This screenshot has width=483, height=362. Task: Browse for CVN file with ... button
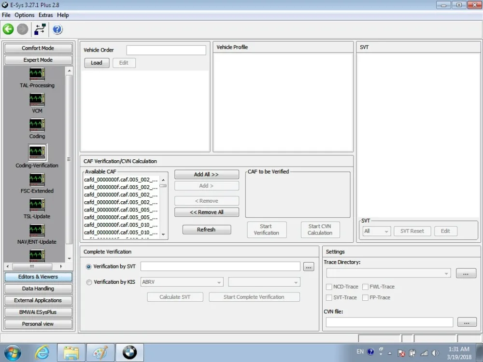click(x=467, y=322)
